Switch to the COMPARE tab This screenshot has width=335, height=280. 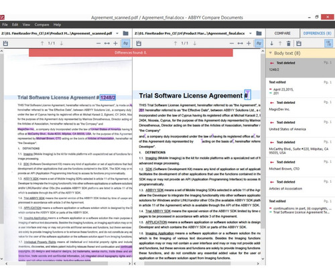click(x=282, y=33)
